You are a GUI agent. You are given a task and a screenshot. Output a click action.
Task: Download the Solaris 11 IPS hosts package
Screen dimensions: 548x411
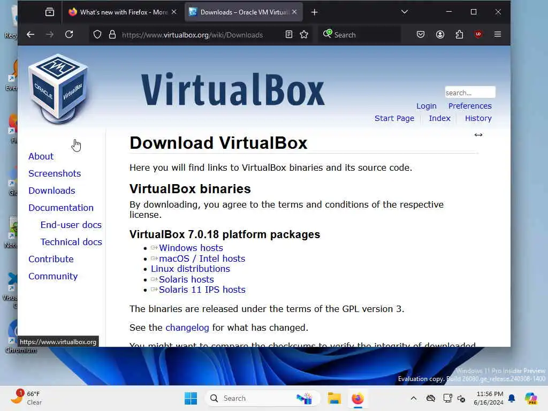coord(202,290)
